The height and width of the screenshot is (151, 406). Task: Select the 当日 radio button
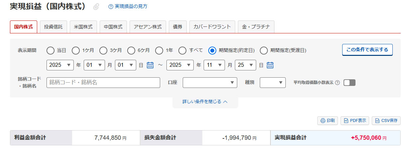[50, 51]
